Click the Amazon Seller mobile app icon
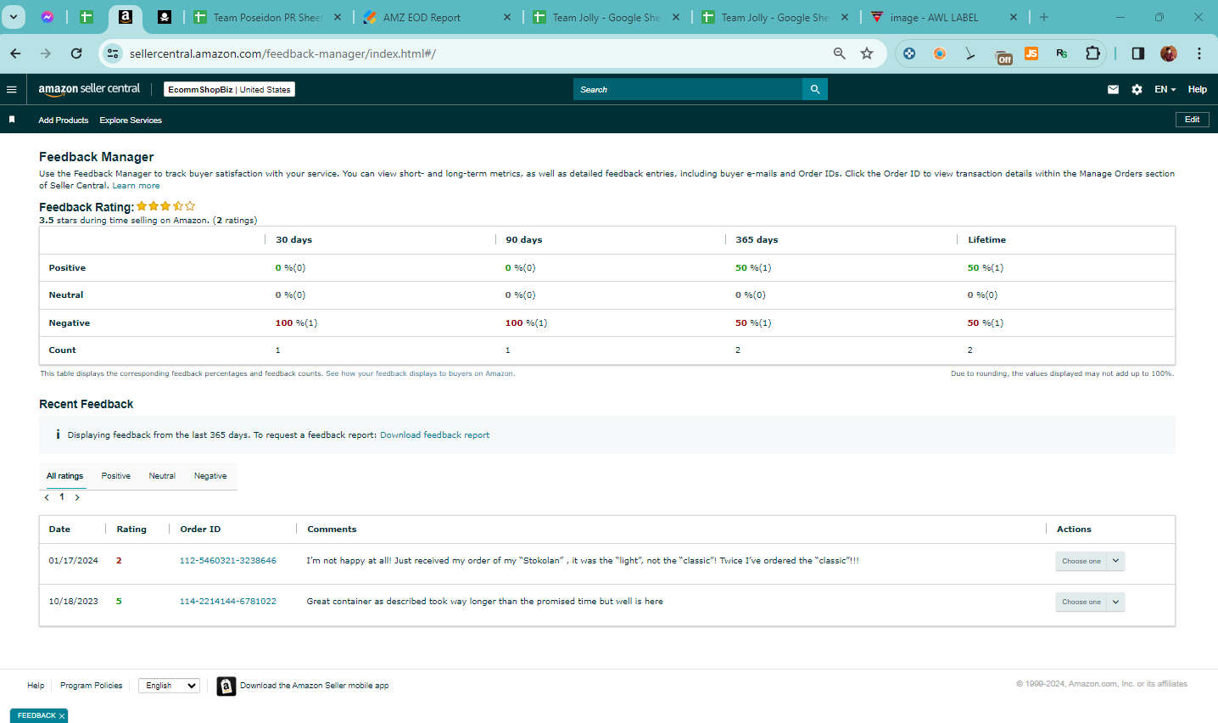1218x723 pixels. click(226, 686)
